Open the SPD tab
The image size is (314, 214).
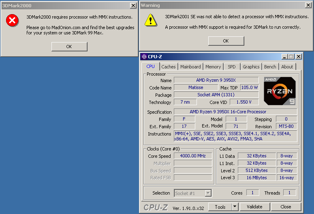pos(232,67)
